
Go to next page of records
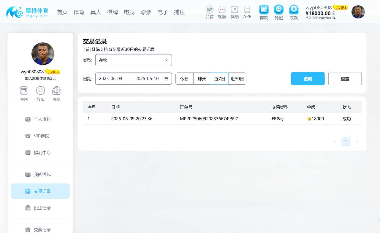(357, 142)
